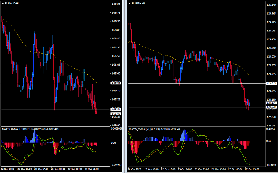Click the 1.65090 price axis label
The height and width of the screenshot is (173, 278).
[116, 125]
